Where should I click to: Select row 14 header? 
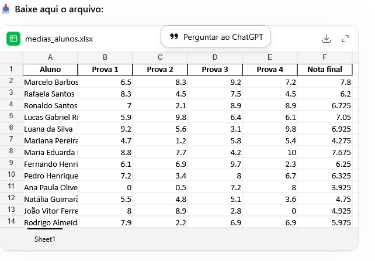point(11,221)
